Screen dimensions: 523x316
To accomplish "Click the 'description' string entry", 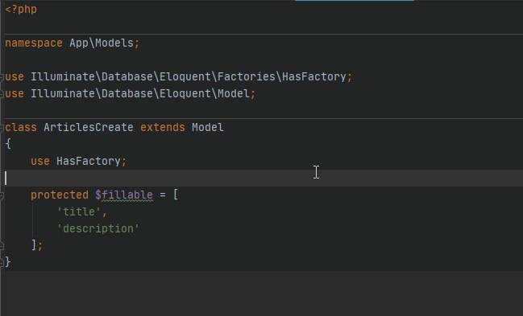I will pos(98,229).
